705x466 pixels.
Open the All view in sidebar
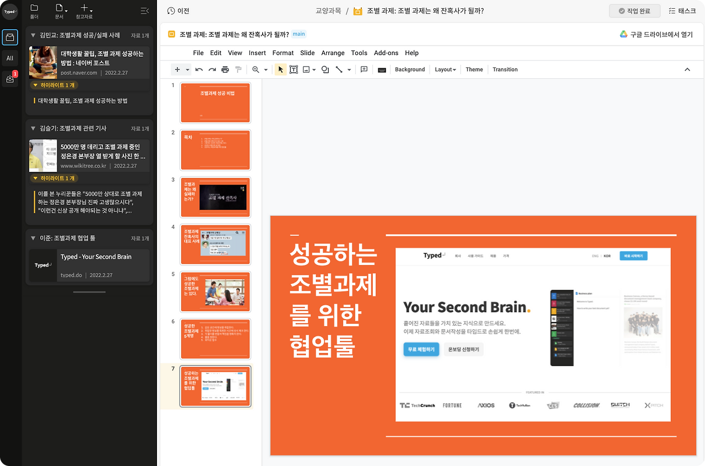tap(10, 58)
